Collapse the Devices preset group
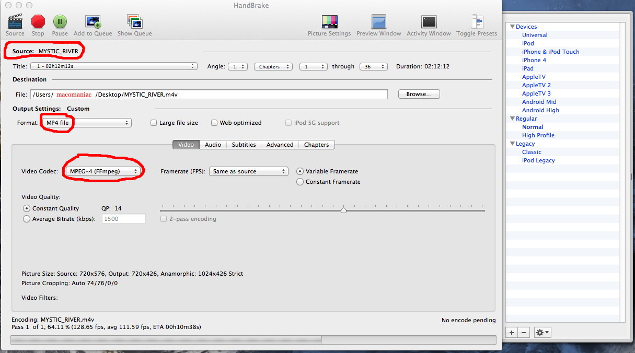Viewport: 635px width, 353px height. 512,27
